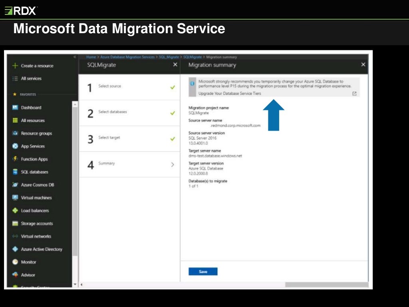
Task: Open the Azure Cosmos DB icon
Action: click(x=15, y=185)
